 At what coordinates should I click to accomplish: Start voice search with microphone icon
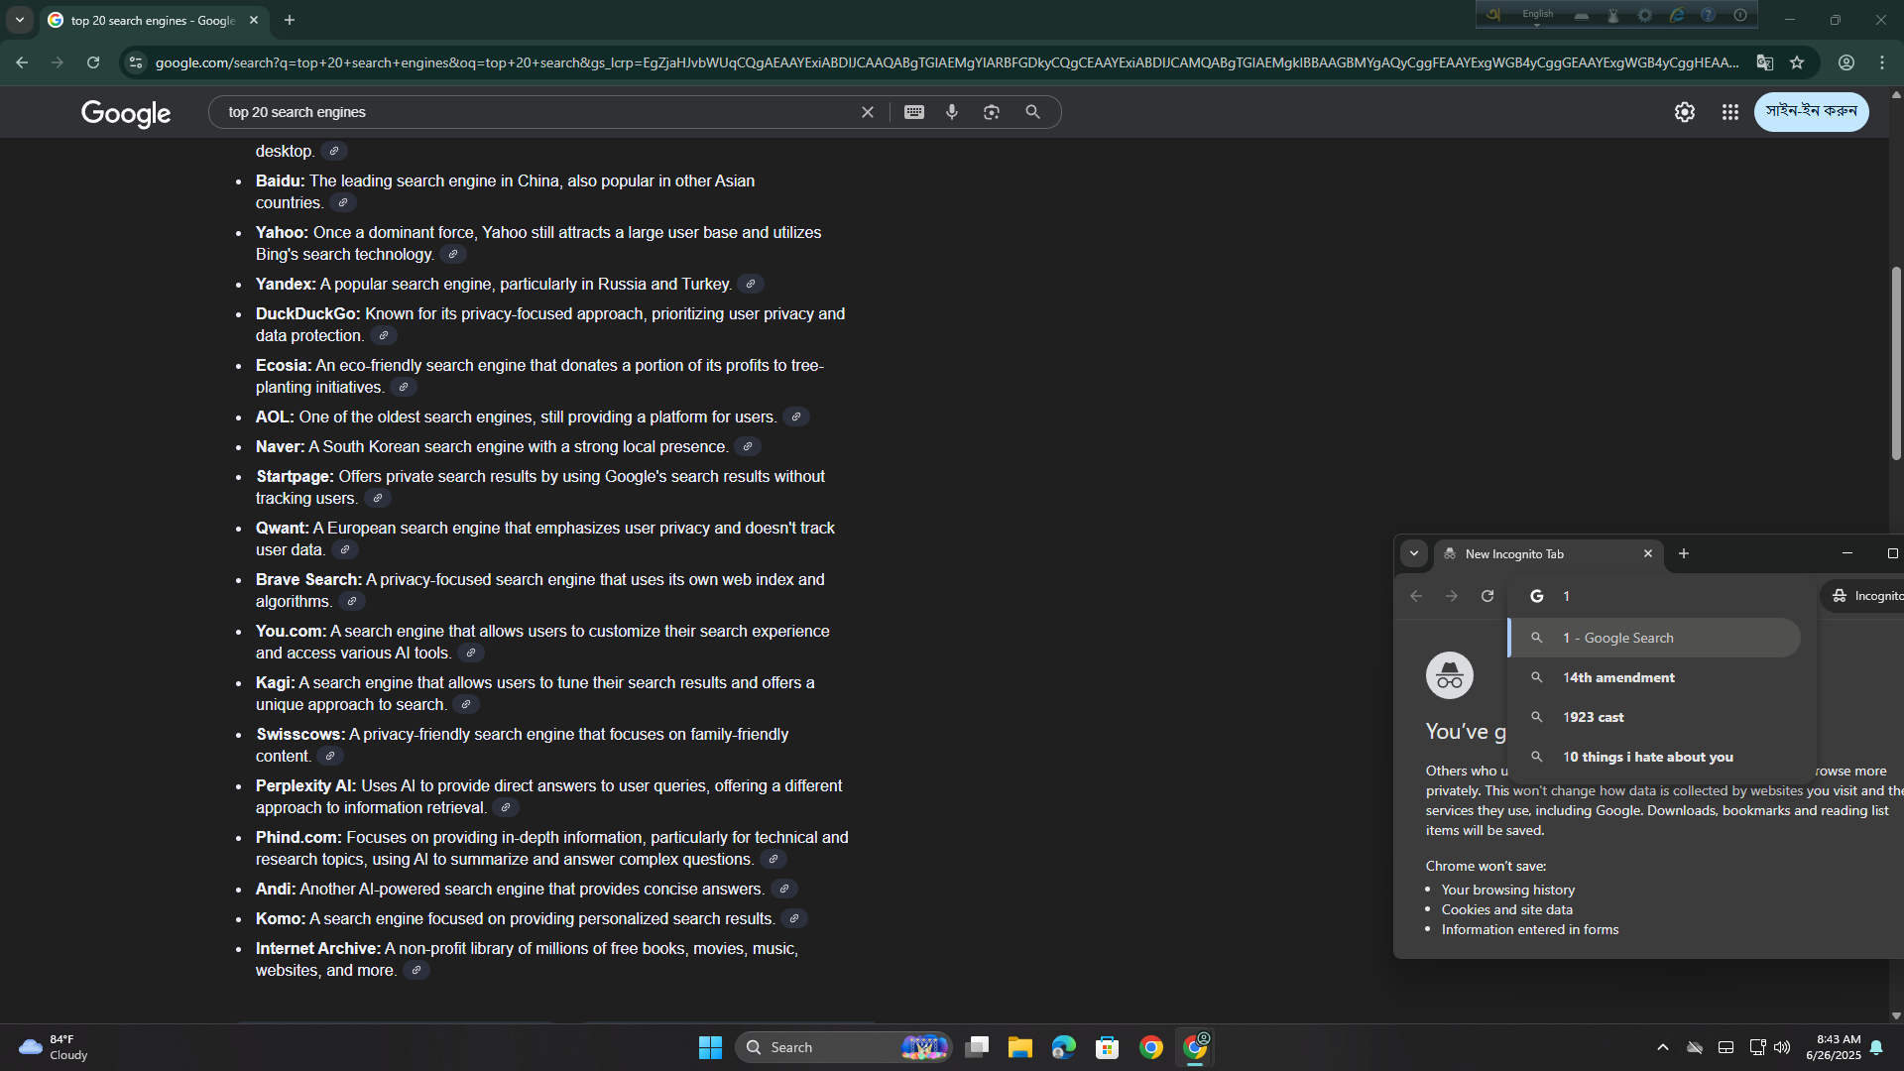point(952,112)
